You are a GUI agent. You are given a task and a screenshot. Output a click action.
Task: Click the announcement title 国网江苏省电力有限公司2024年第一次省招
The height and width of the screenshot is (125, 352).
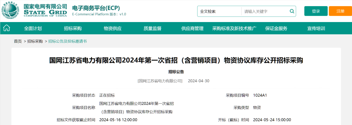click(176, 61)
